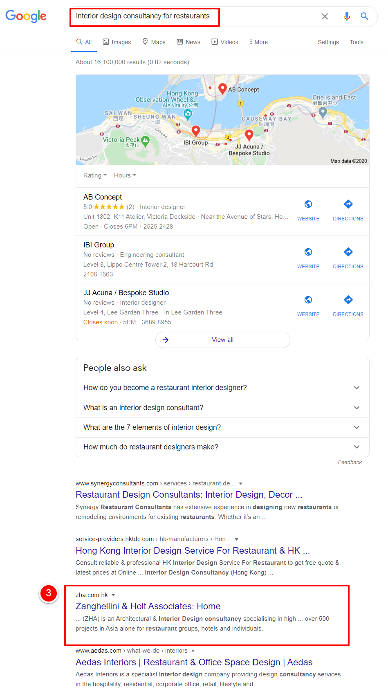
Task: Click AB Concept map pin
Action: tap(222, 89)
